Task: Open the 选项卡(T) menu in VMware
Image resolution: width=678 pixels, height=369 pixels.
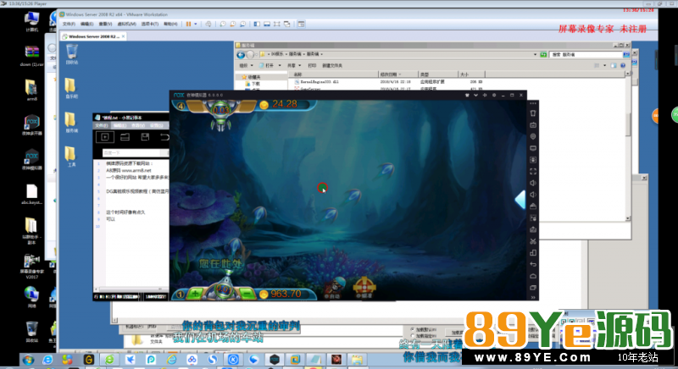Action: coord(150,25)
